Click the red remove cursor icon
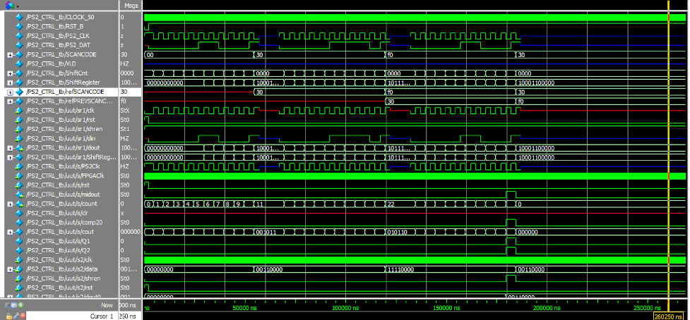690x320 pixels. [22, 316]
